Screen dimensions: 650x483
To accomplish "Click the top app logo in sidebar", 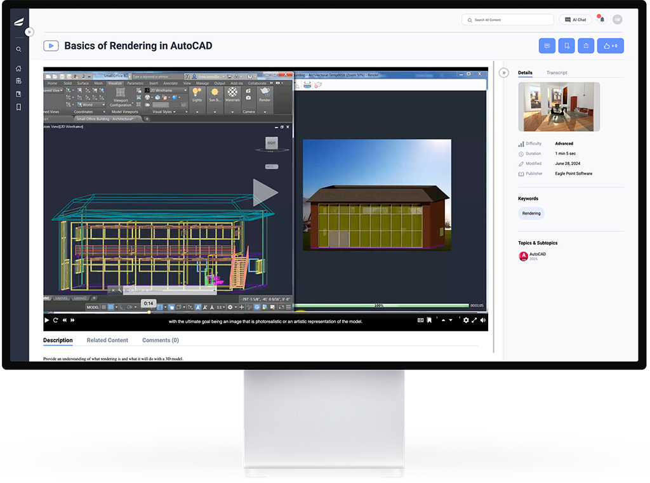I will click(18, 22).
